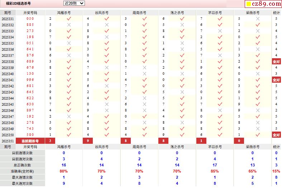Select the 鸿雁杀号 top column header
Viewport: 282px width, 188px height.
pos(64,13)
